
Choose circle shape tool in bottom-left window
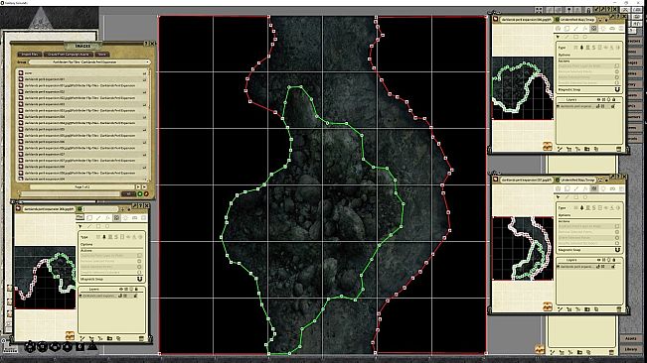(x=107, y=226)
